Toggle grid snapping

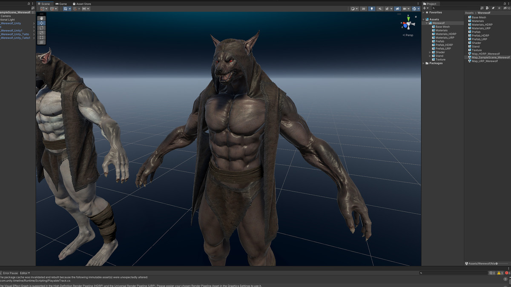click(x=75, y=9)
